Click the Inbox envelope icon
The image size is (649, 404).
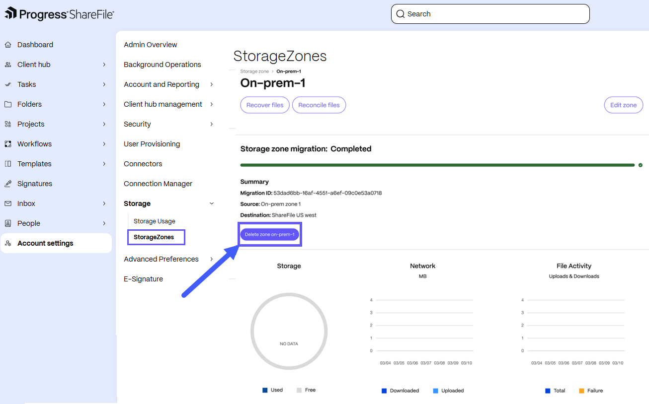tap(8, 203)
